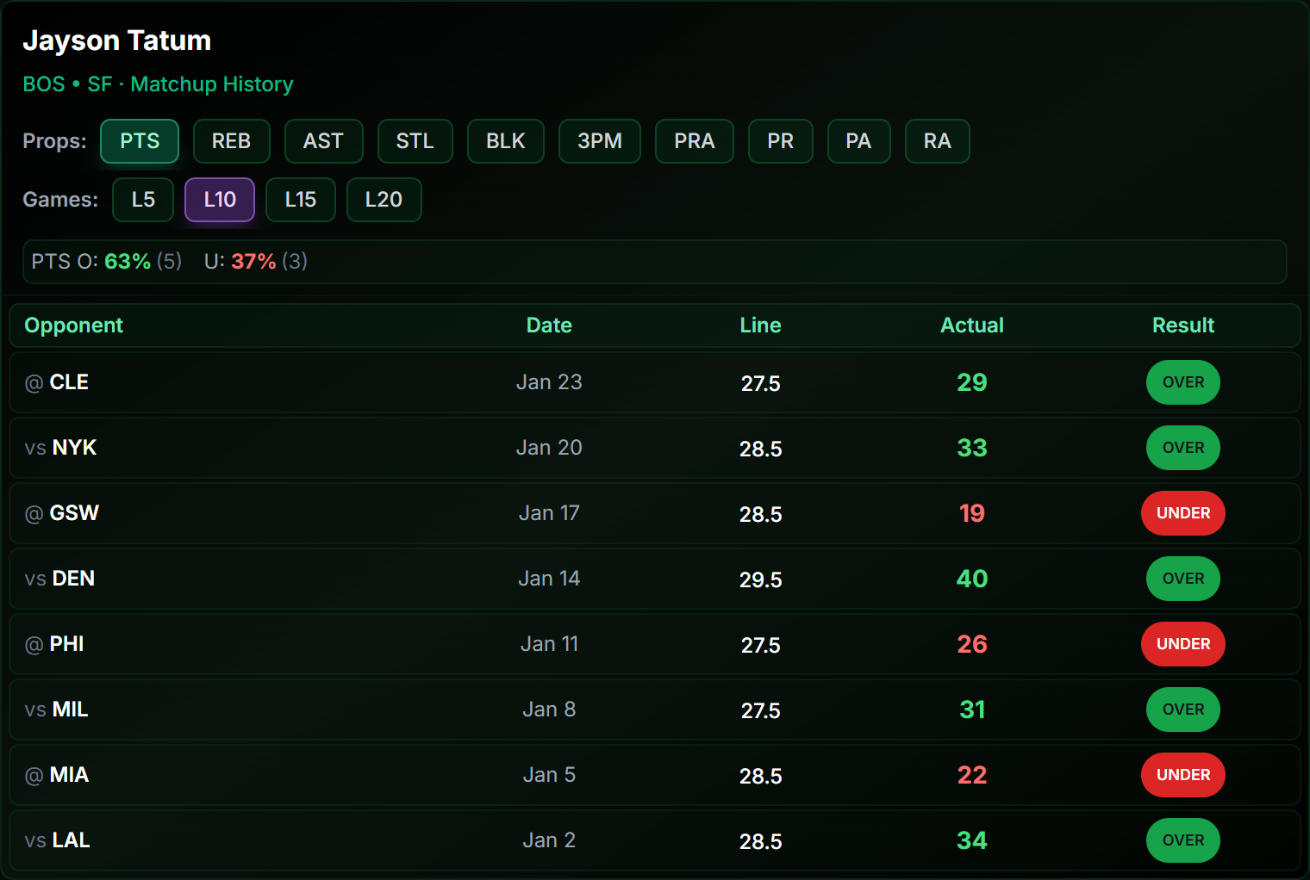Click the OVER badge for Jan 23

tap(1182, 382)
